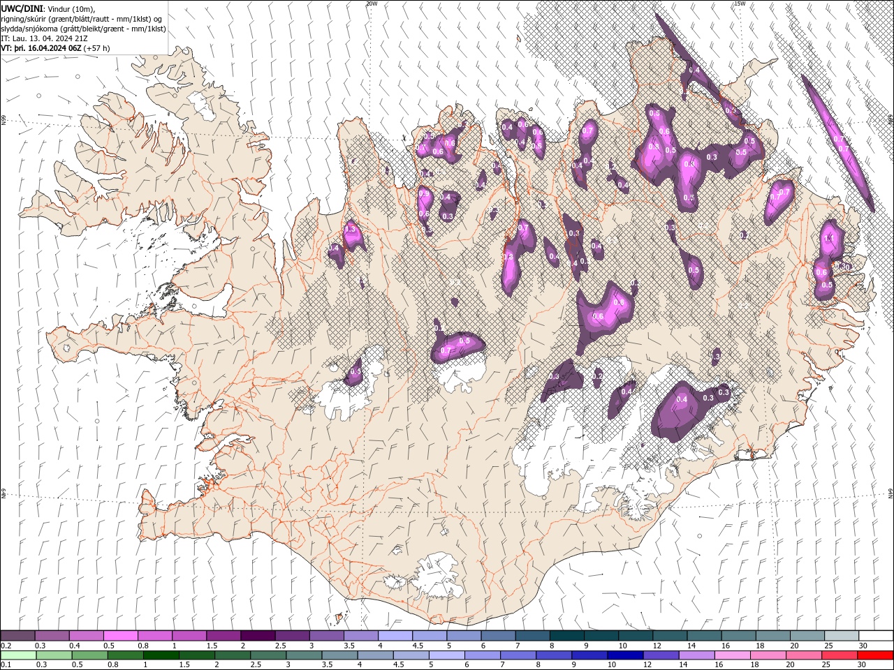Click the init time 'IT: Lau. 13. 04. 2024 21Z'

[x=45, y=38]
